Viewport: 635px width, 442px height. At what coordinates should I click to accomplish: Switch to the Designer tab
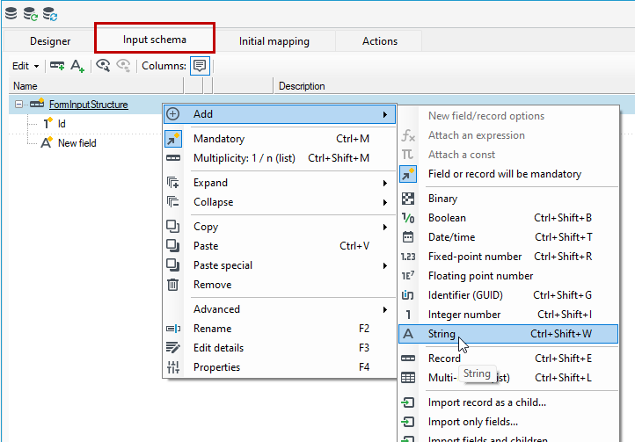point(50,41)
